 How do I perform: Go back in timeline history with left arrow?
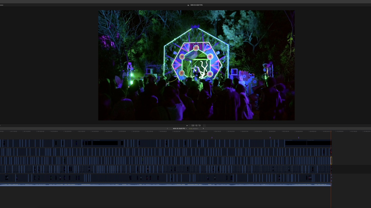point(167,129)
